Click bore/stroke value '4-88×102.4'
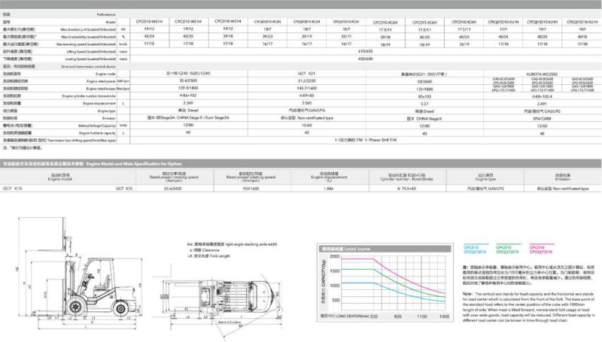This screenshot has height=342, width=602. click(x=542, y=97)
